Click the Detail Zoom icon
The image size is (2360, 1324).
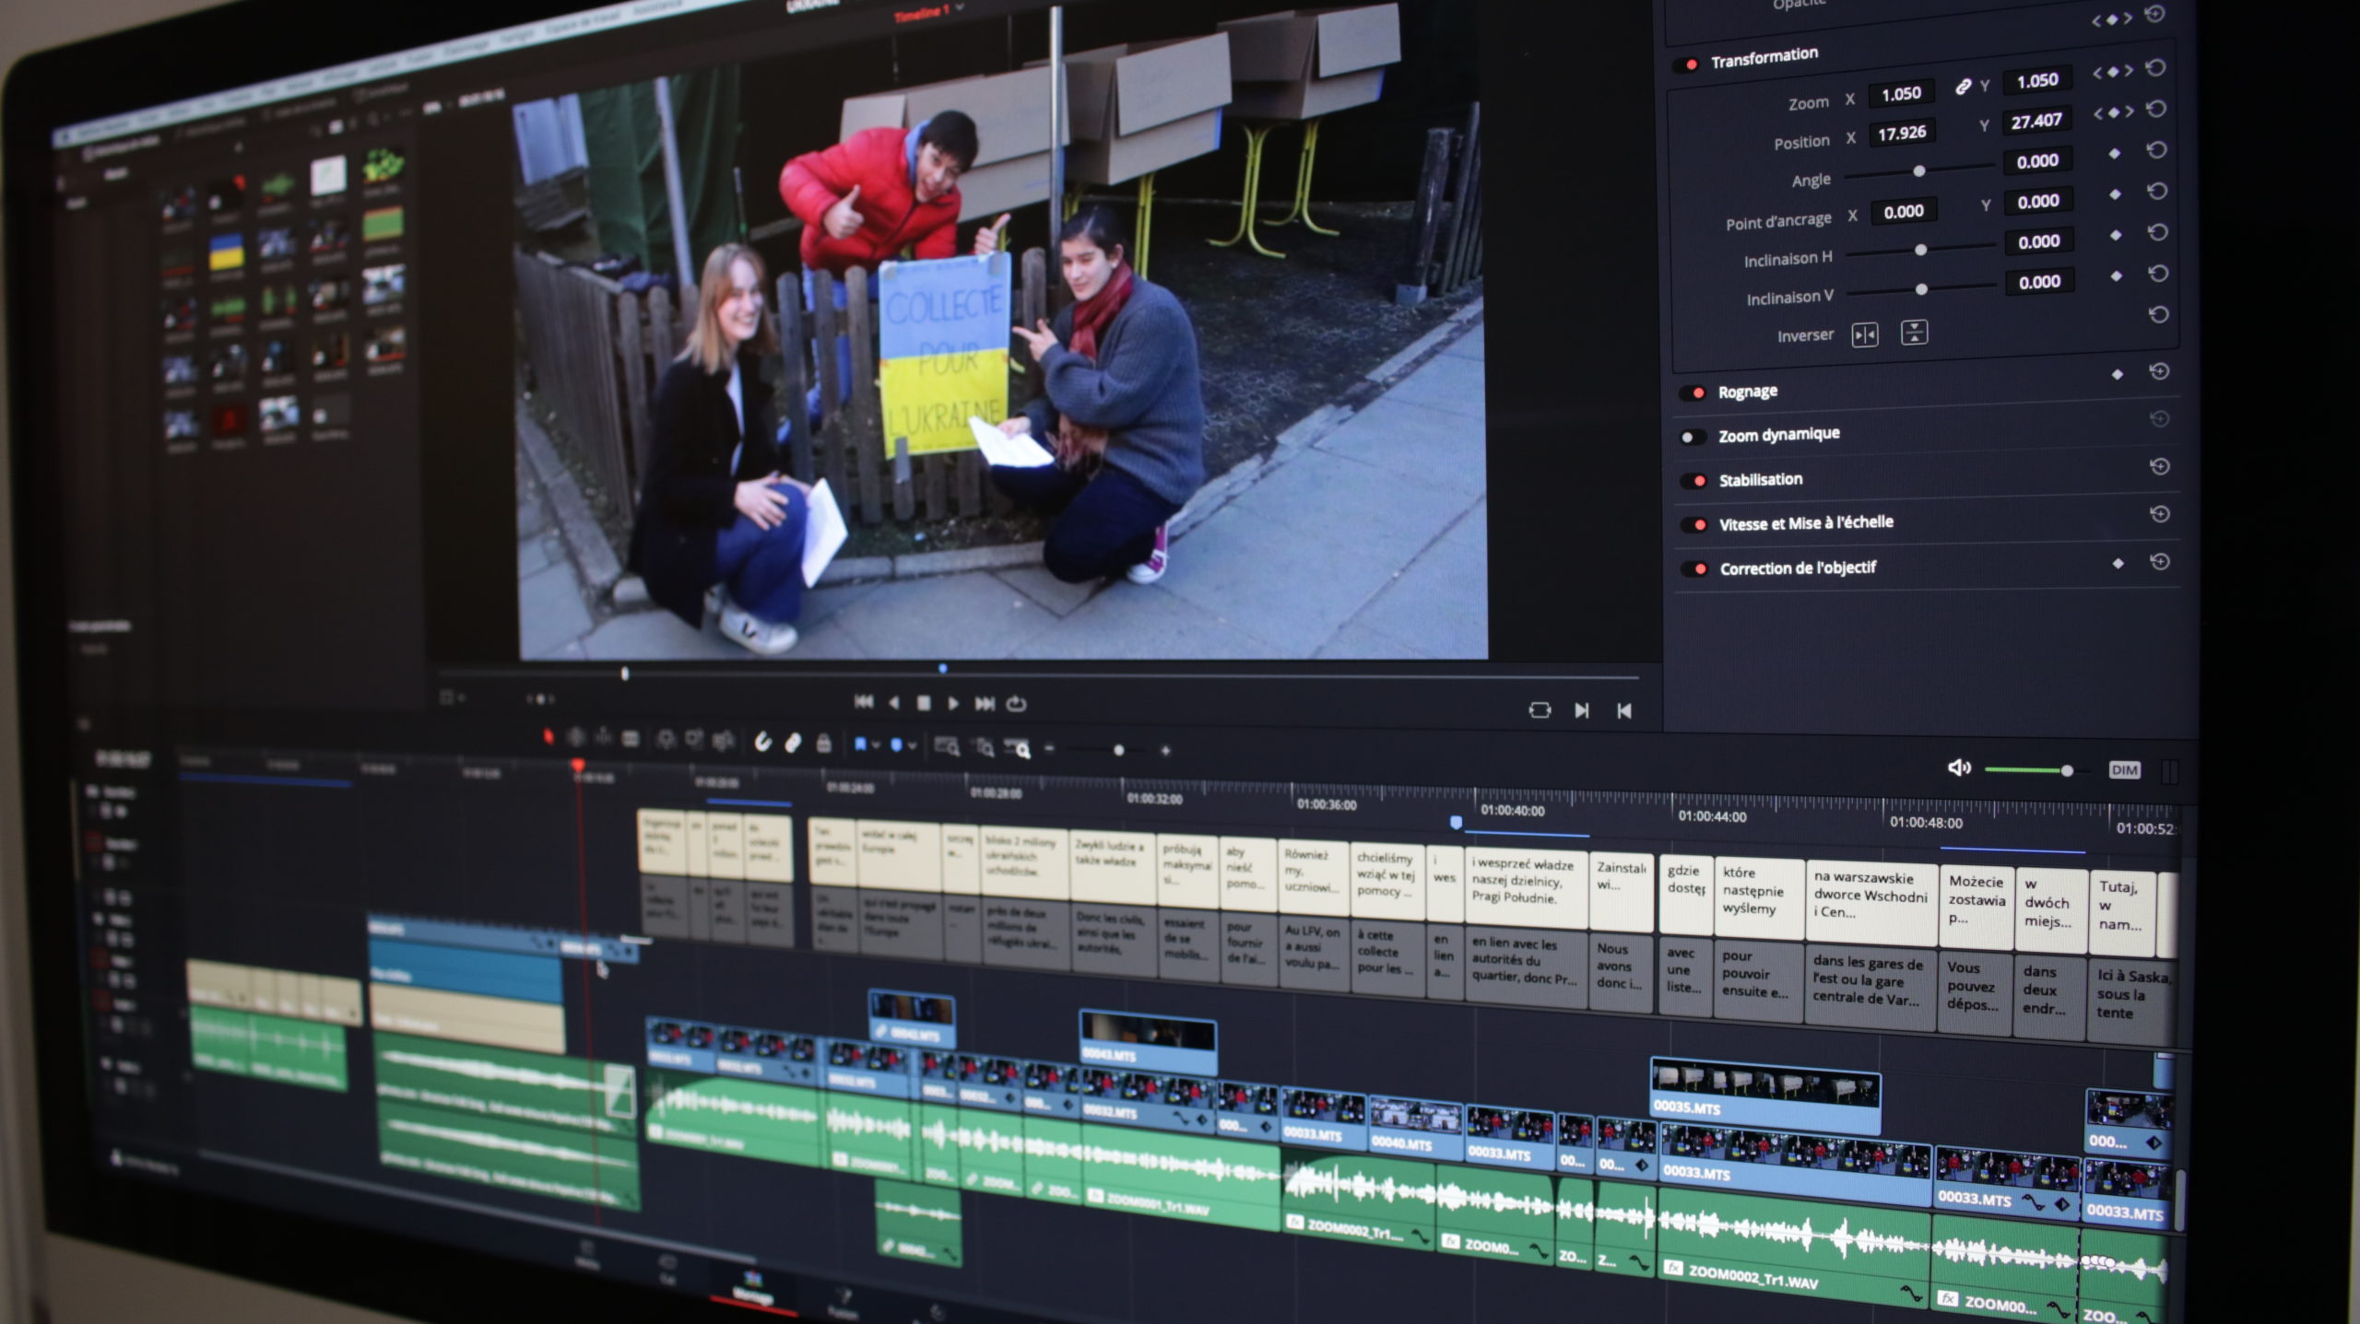[x=984, y=748]
